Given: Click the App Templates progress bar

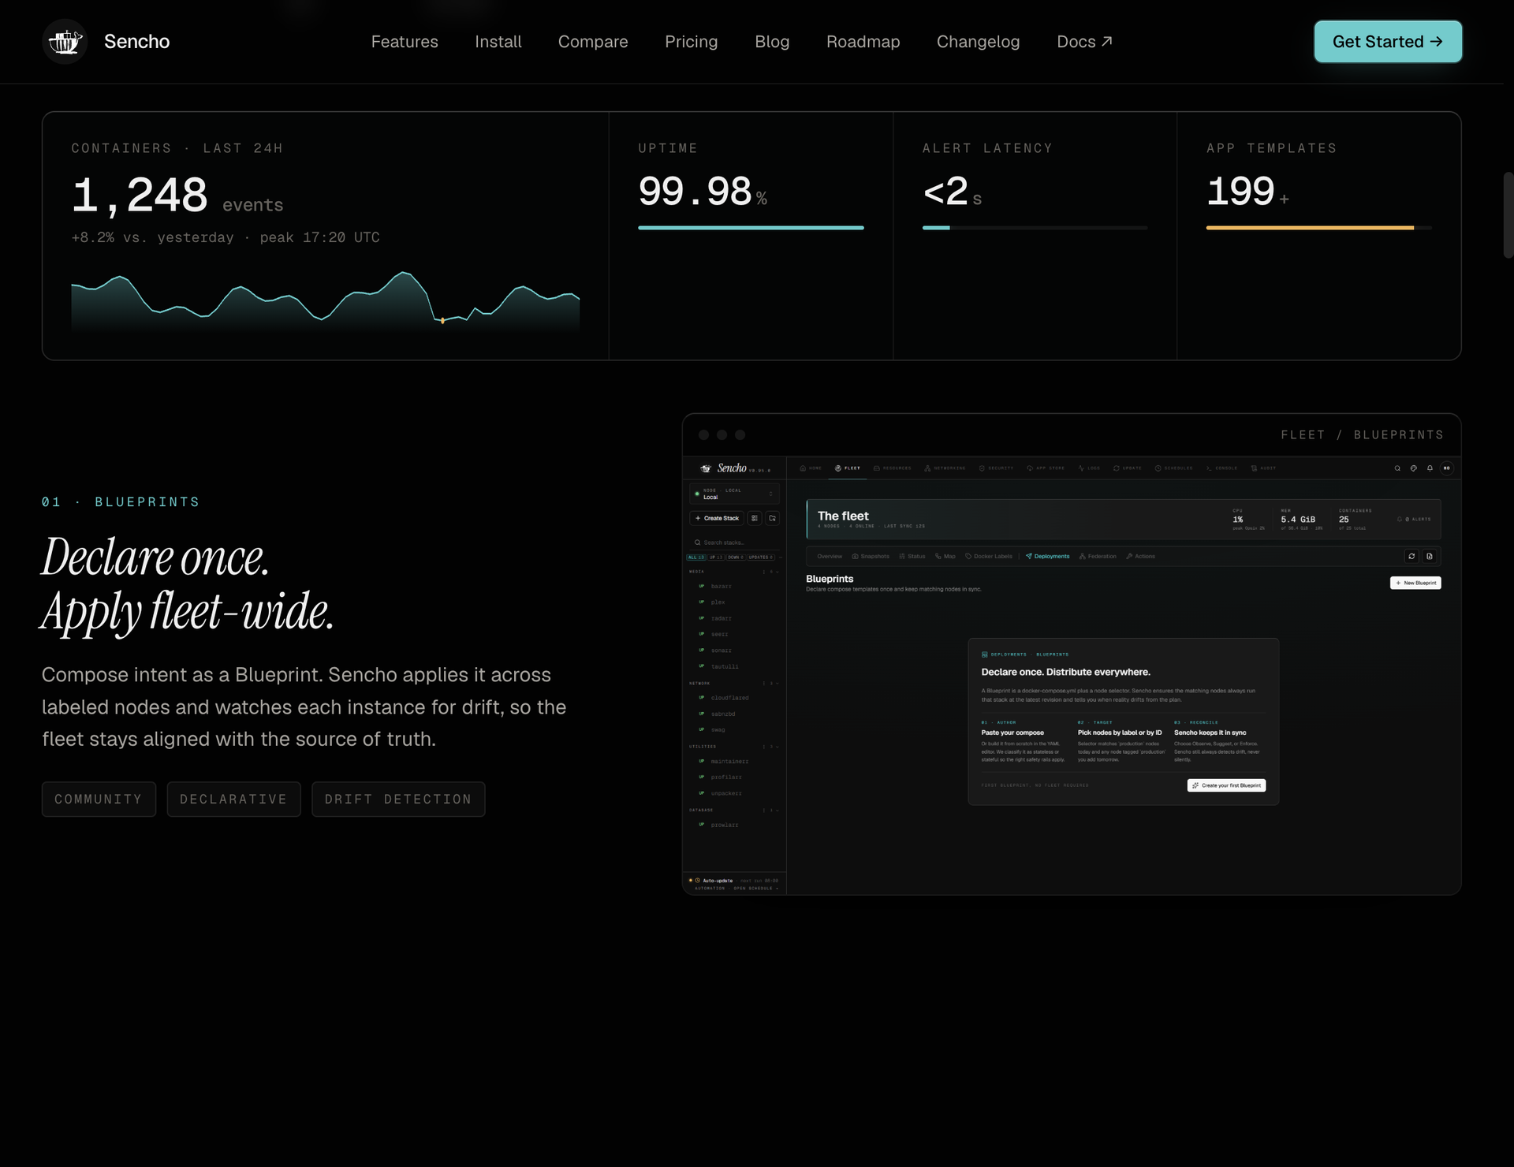Looking at the screenshot, I should coord(1318,228).
